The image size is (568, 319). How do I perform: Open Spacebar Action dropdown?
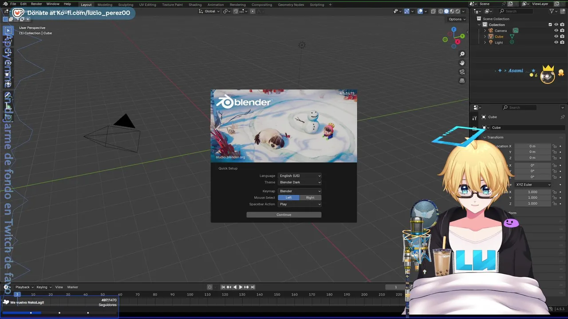[x=300, y=204]
